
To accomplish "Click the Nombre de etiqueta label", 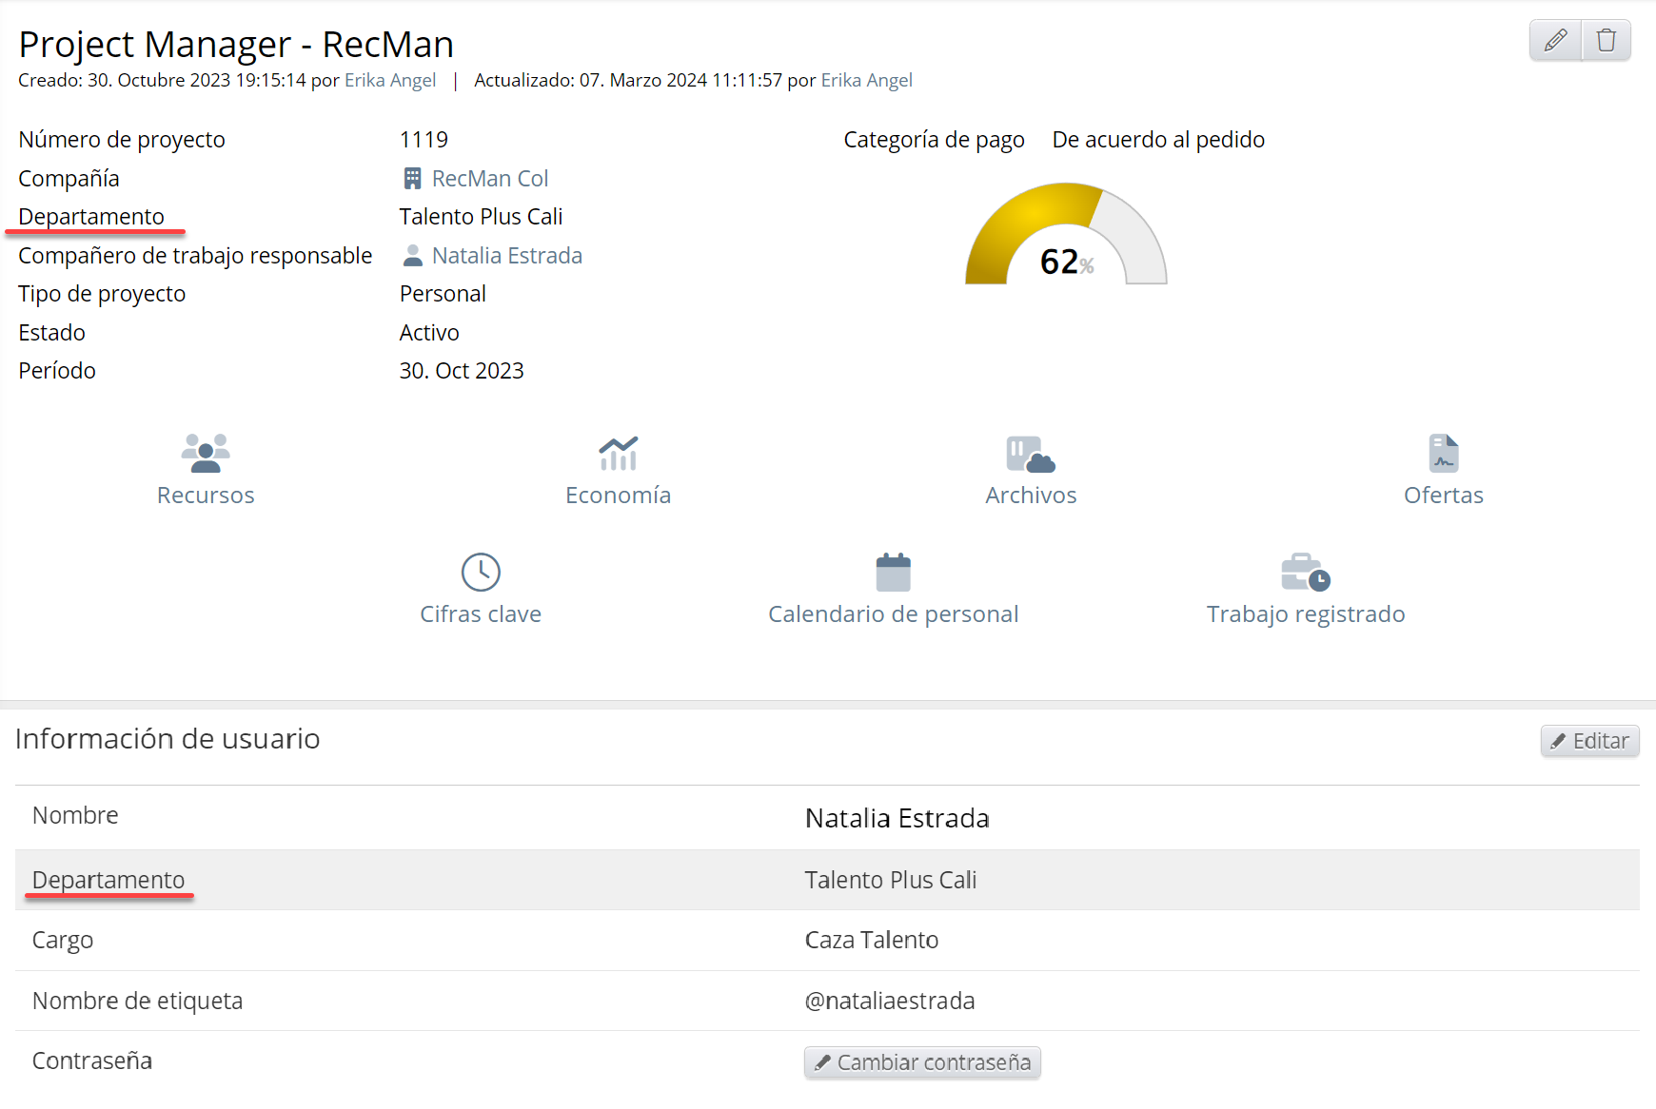I will click(138, 1001).
